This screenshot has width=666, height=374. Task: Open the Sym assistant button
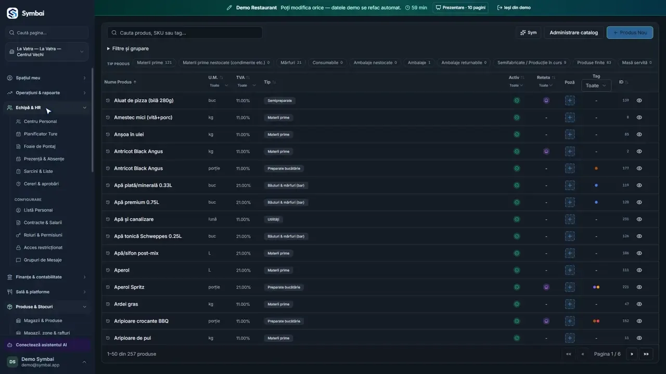(528, 33)
